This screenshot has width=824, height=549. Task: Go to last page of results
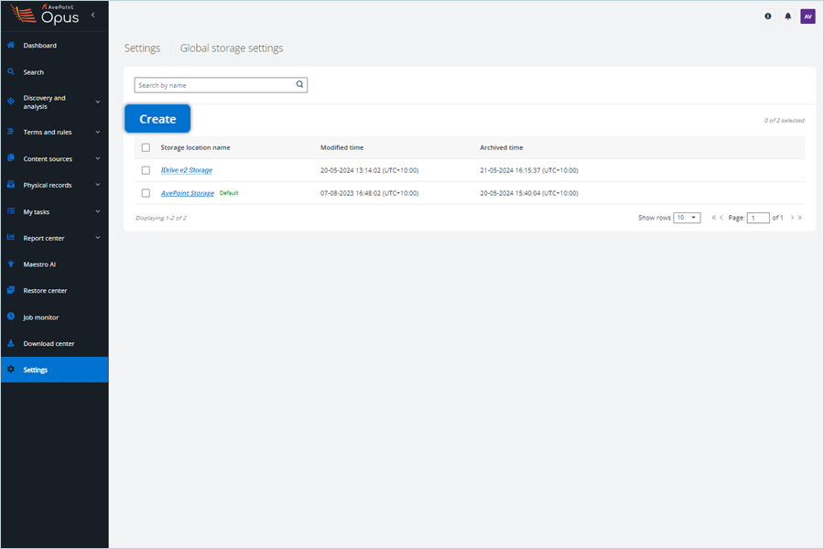click(800, 218)
